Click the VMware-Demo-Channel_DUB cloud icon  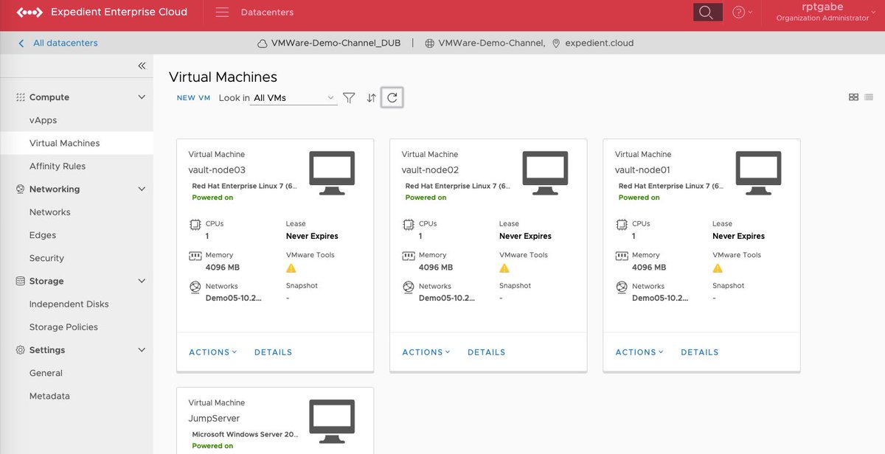tap(262, 43)
